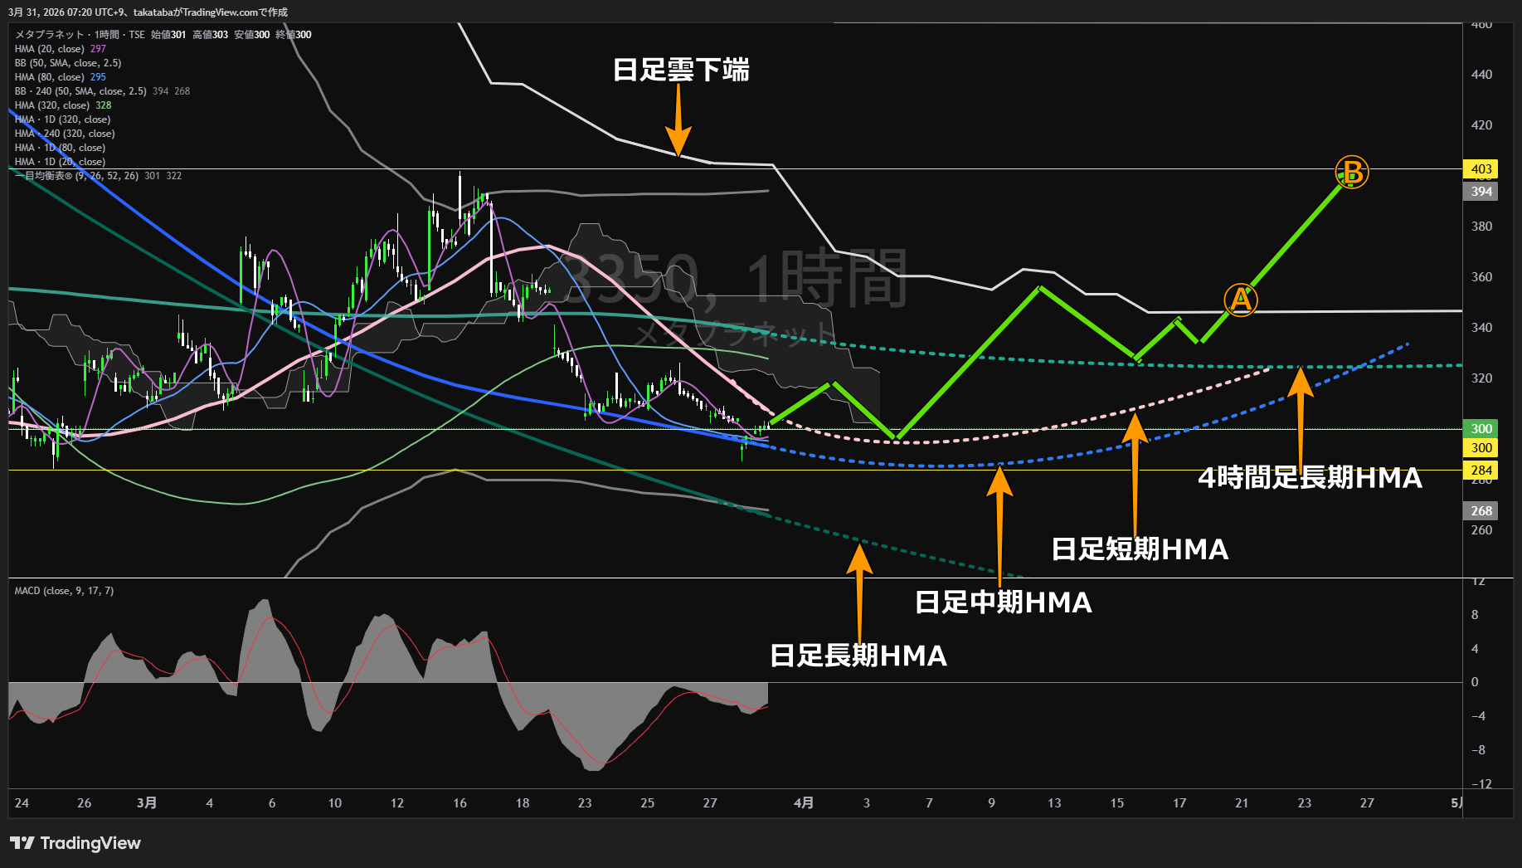Select the 一目均衡表 indicator legend row

click(98, 176)
